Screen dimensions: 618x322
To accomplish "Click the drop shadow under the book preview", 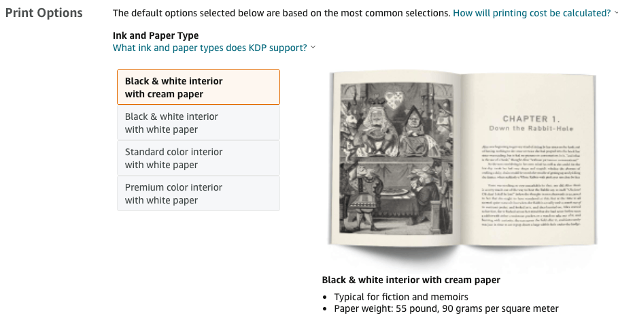I will 462,257.
